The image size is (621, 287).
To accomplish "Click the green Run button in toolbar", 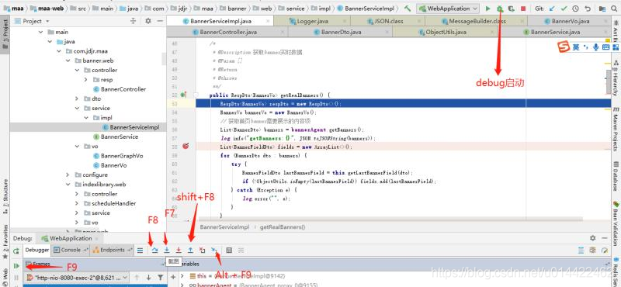I will pos(488,9).
